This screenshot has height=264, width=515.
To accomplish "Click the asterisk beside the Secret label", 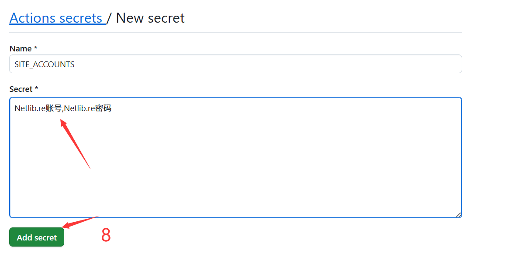I will pos(37,89).
